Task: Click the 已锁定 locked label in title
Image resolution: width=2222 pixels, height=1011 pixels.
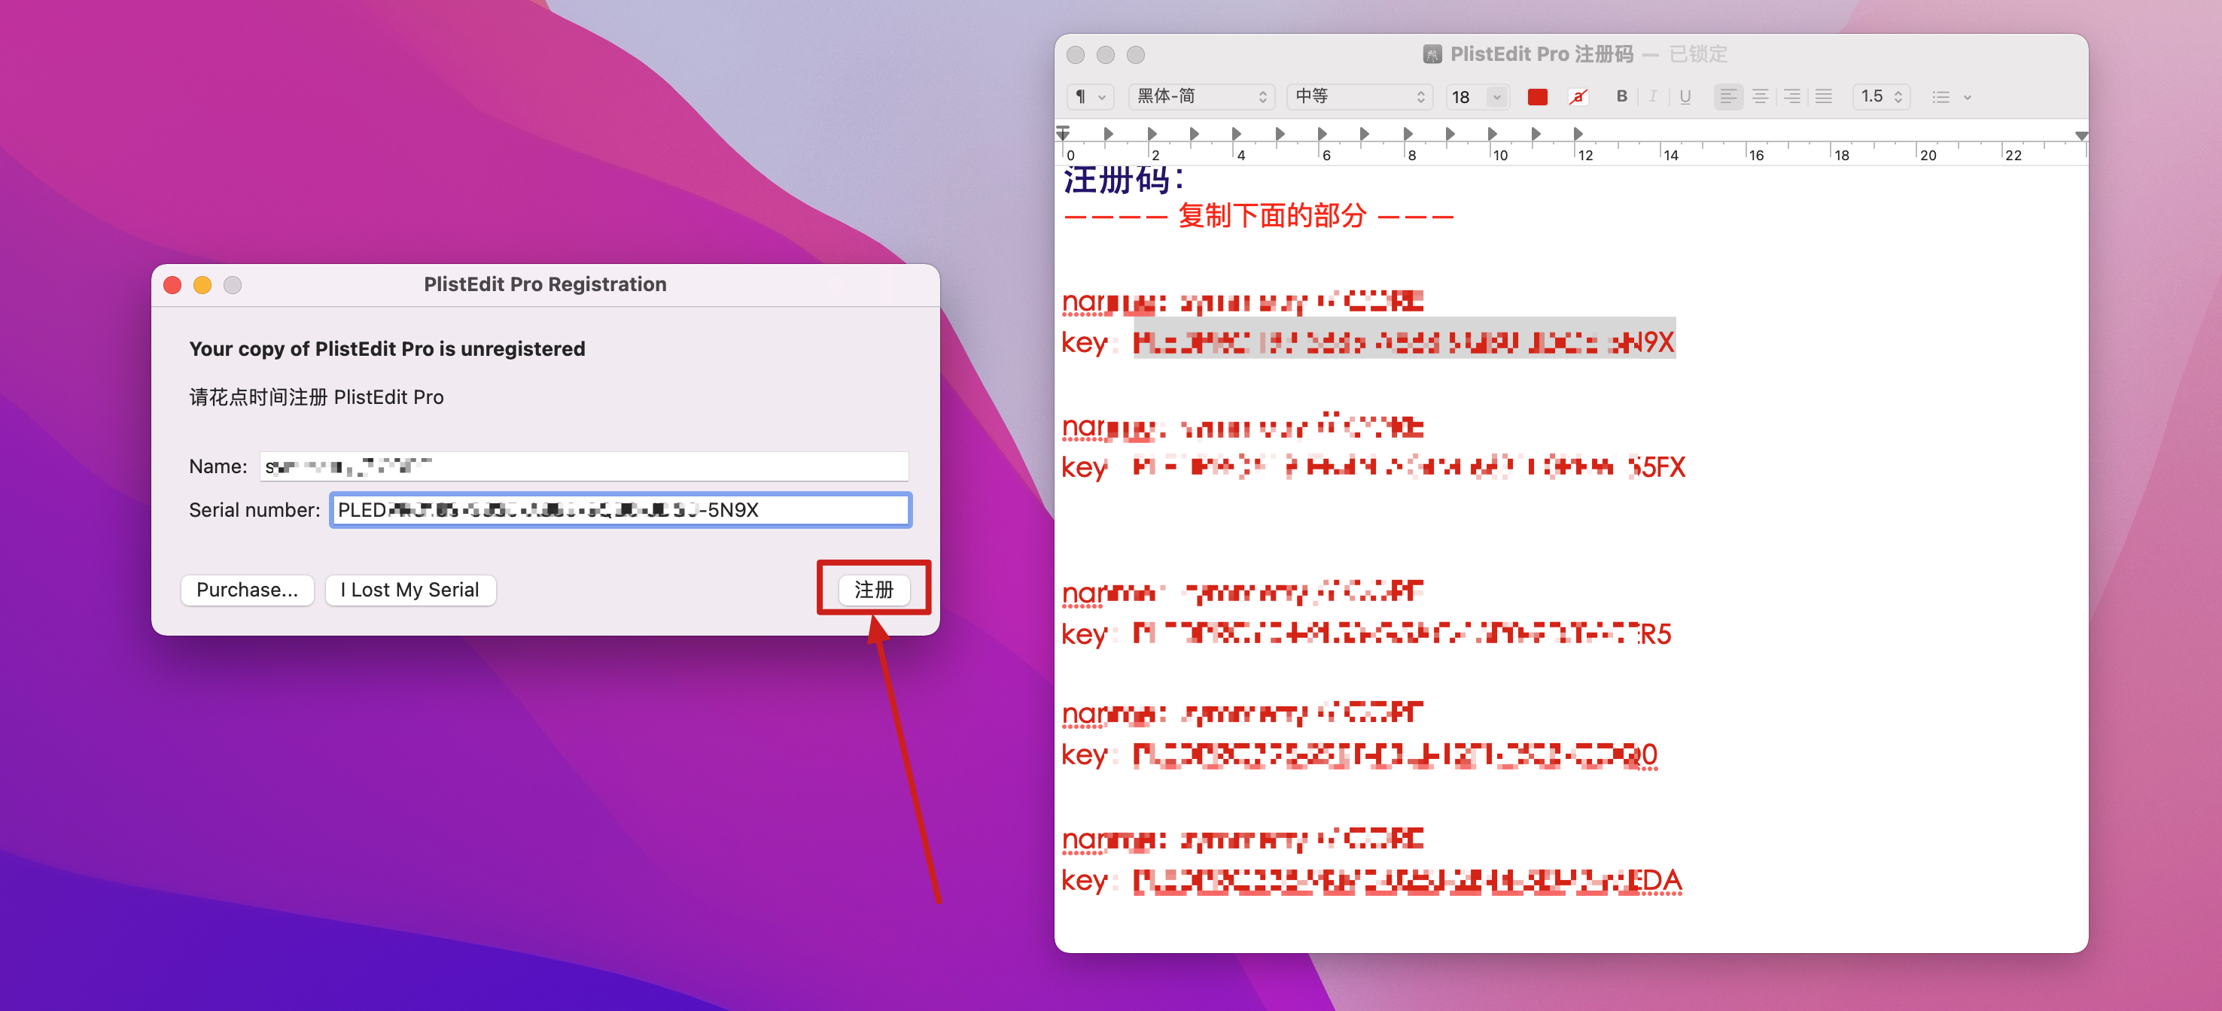Action: point(1697,54)
